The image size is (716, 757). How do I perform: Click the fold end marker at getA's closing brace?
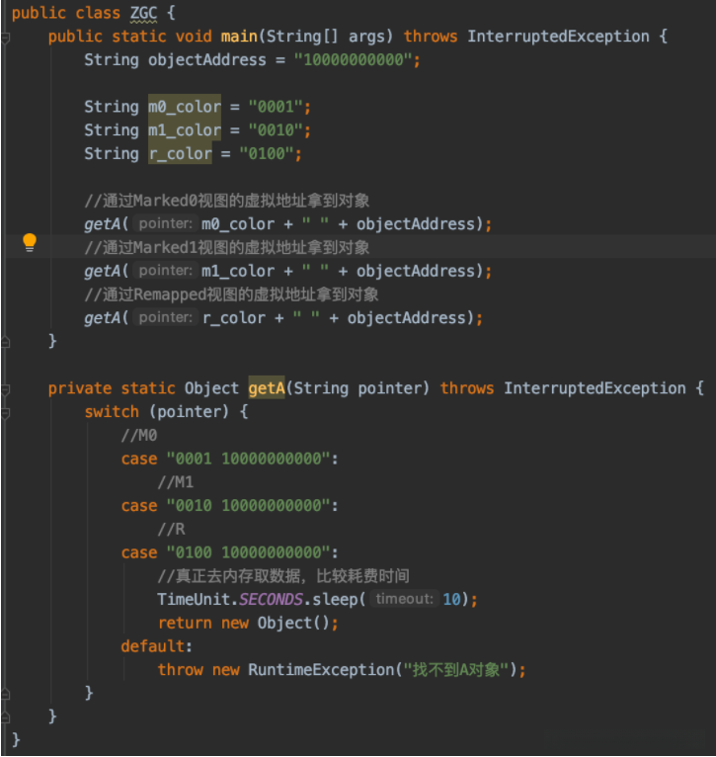pos(5,717)
